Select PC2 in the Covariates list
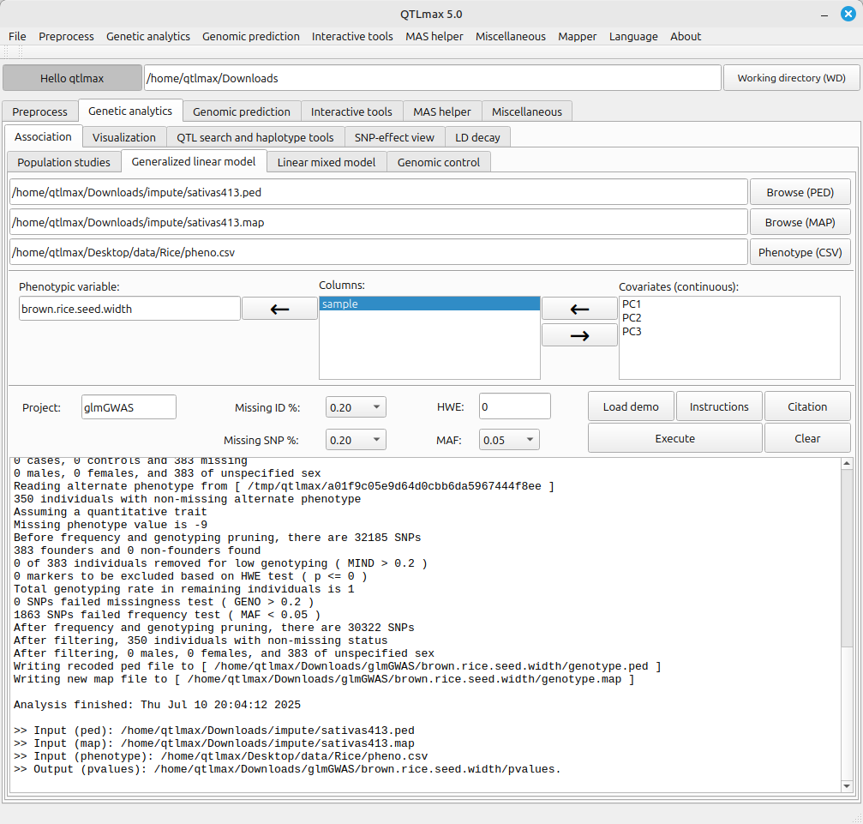Screen dimensions: 863x824 coord(632,318)
